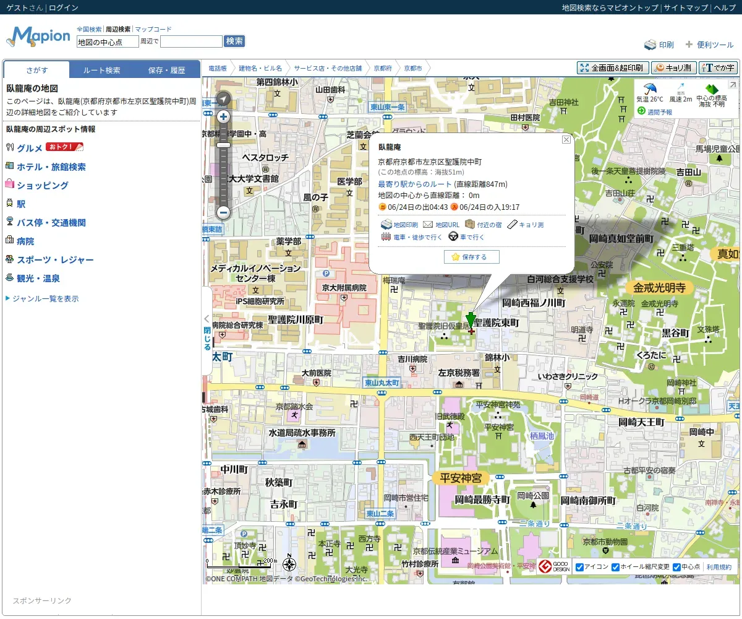This screenshot has width=742, height=619.
Task: Open グルメ category
Action: click(30, 148)
